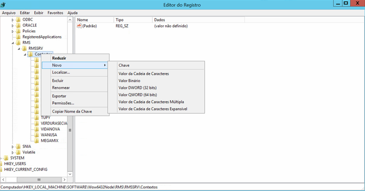365x191 pixels.
Task: Click the VIDANOVA folder icon
Action: point(37,129)
